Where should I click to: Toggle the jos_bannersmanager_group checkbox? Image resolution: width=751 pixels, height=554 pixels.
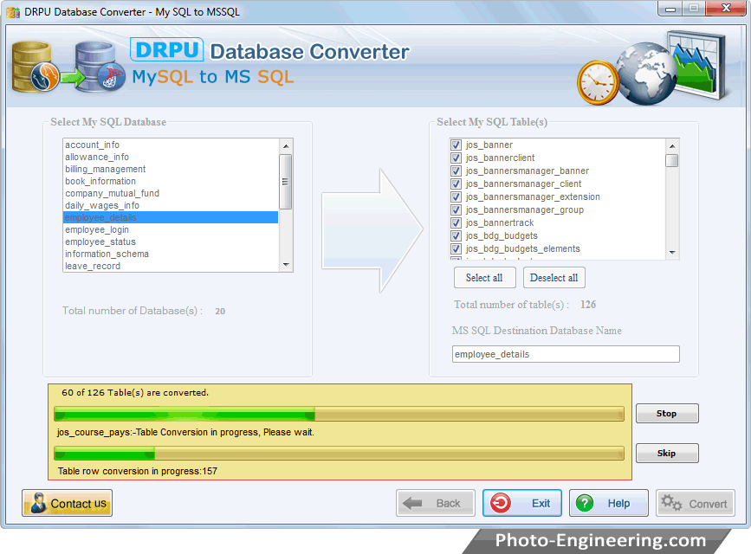(456, 209)
